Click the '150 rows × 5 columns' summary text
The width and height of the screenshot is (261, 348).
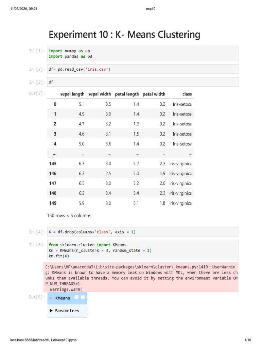point(69,215)
